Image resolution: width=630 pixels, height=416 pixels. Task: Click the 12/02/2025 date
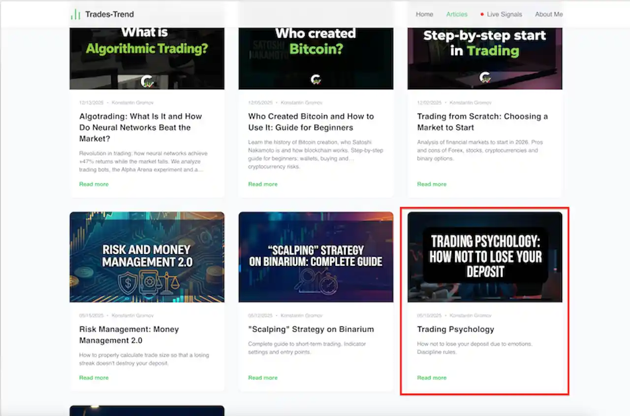[430, 103]
